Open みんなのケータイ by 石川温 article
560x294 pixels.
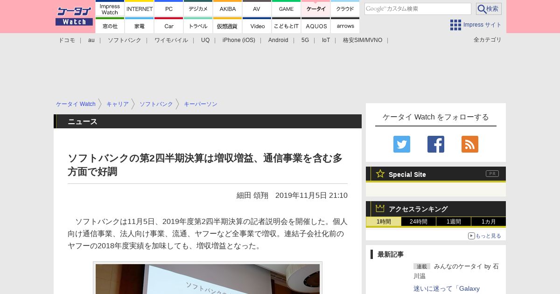coord(456,271)
